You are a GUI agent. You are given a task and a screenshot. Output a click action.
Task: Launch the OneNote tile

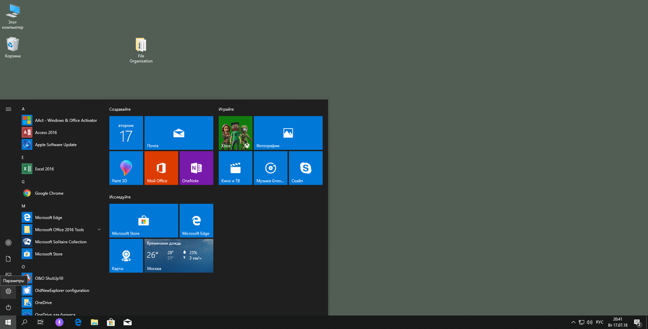pyautogui.click(x=196, y=168)
